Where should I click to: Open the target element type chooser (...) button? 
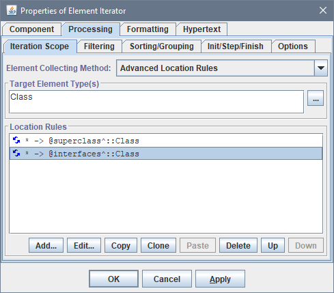pyautogui.click(x=316, y=98)
